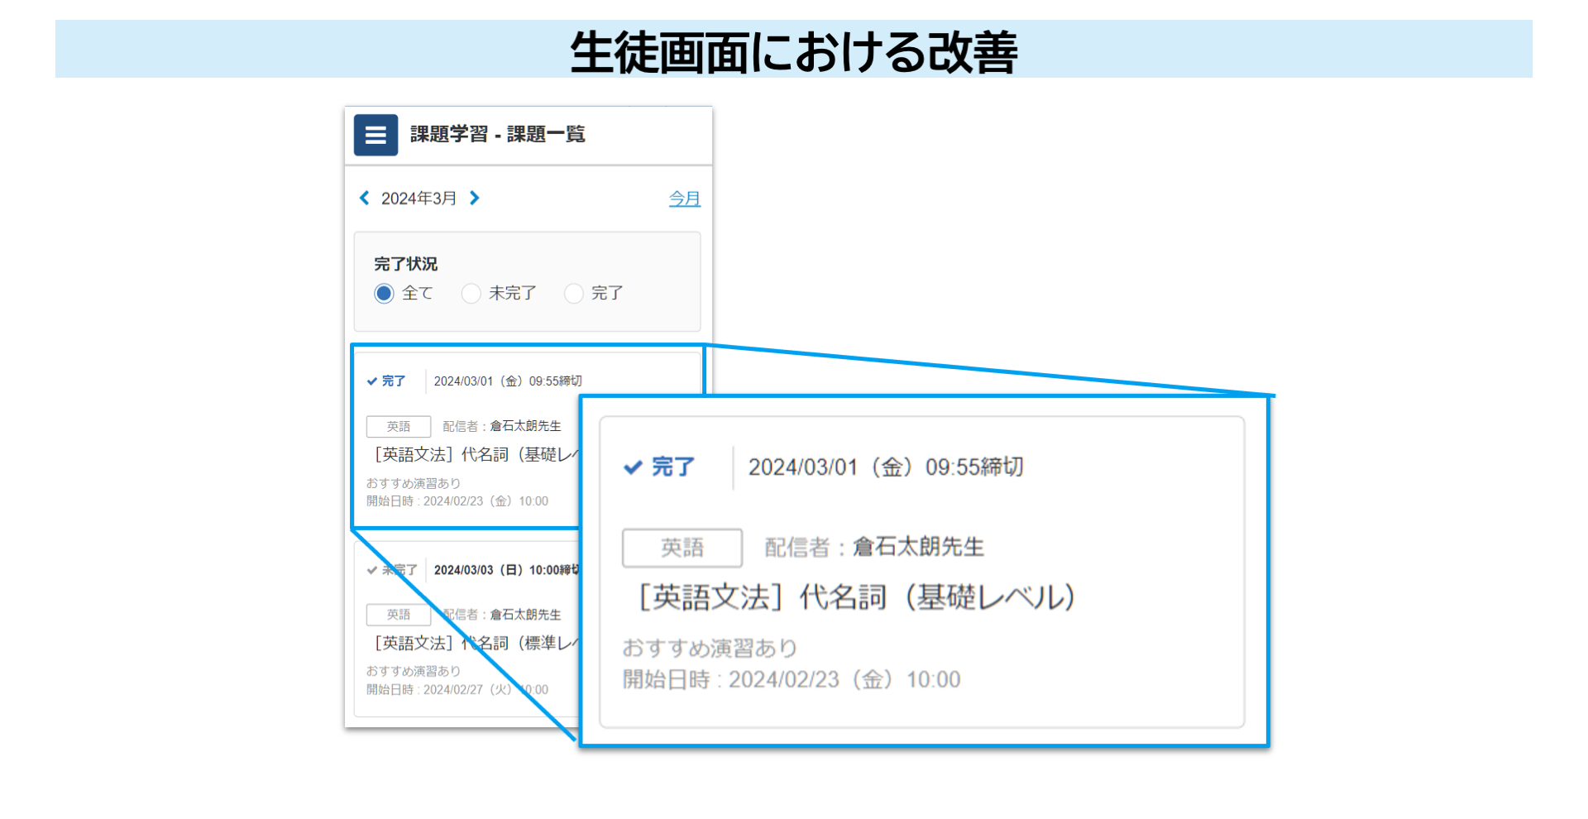This screenshot has height=819, width=1588.
Task: Click おすすめ演習あり in the enlarged card
Action: (710, 648)
